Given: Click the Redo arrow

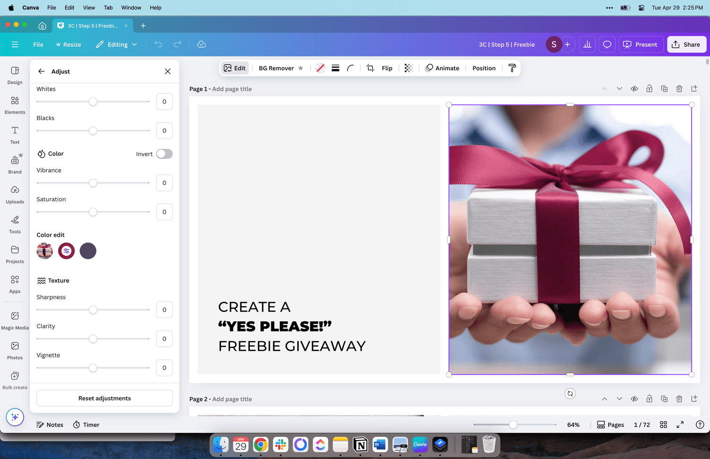Looking at the screenshot, I should [177, 44].
